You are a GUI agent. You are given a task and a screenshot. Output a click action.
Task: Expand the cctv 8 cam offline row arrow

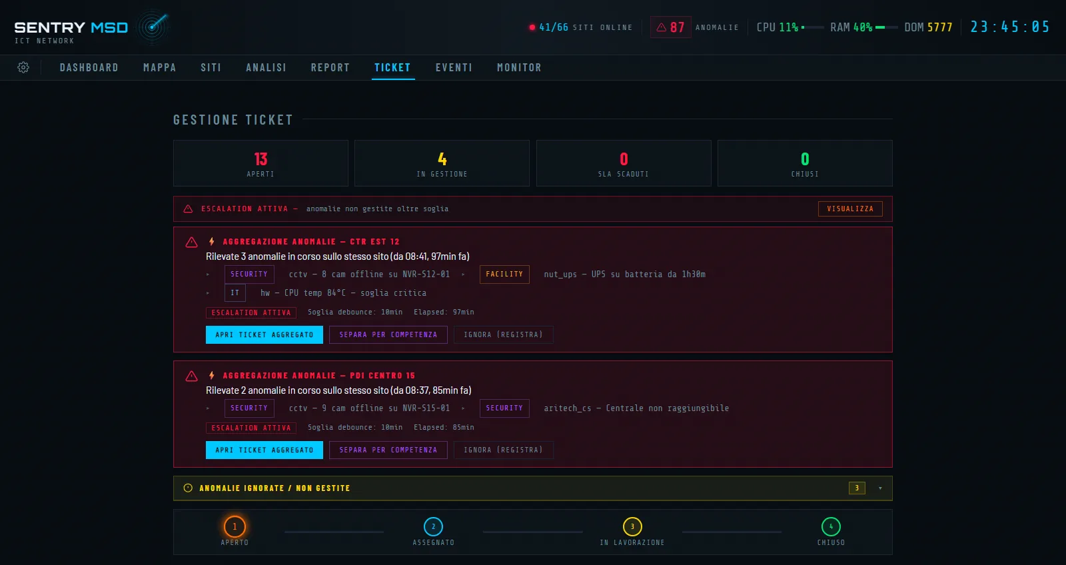point(208,275)
